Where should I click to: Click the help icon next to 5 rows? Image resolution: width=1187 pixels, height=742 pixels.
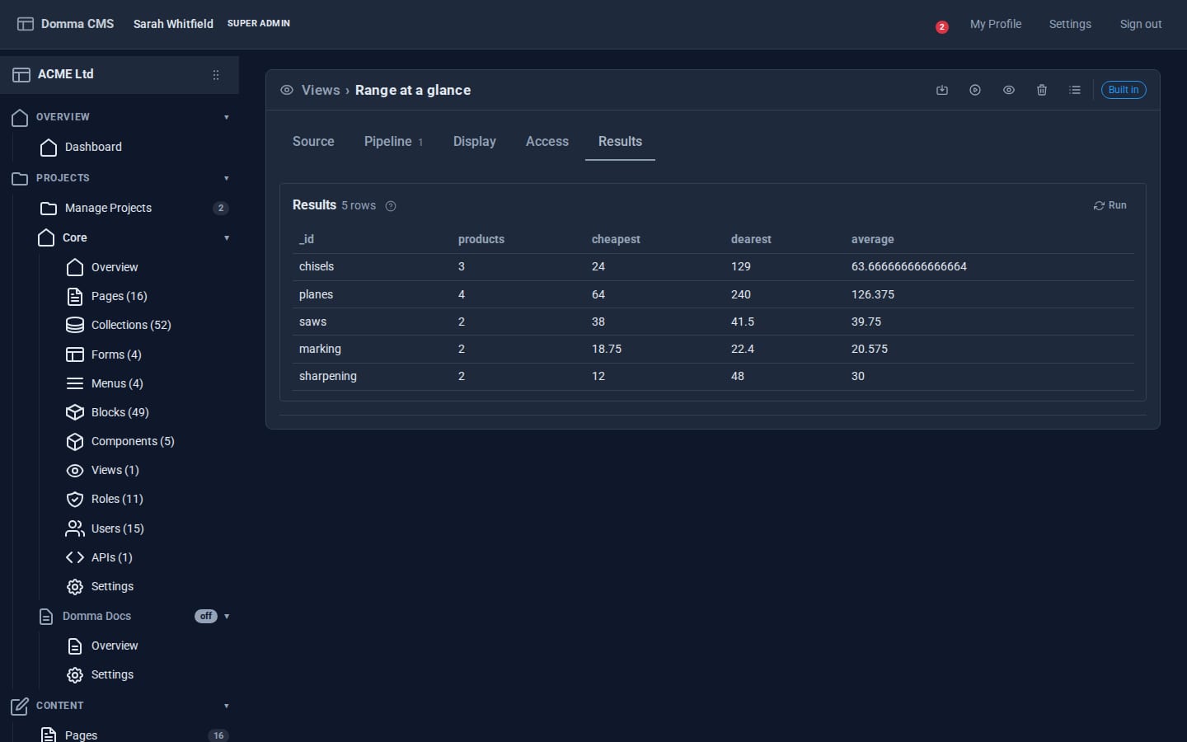point(391,206)
